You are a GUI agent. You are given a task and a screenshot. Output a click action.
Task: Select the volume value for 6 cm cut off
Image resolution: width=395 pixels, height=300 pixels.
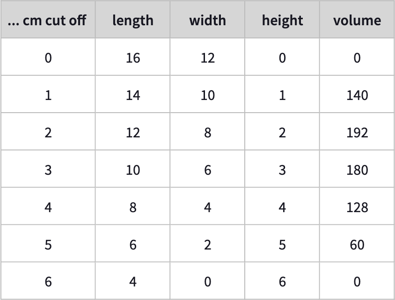(357, 282)
